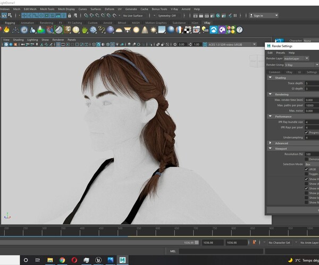Uncheck the sRGB checkbox
This screenshot has width=319, height=265.
pyautogui.click(x=306, y=169)
